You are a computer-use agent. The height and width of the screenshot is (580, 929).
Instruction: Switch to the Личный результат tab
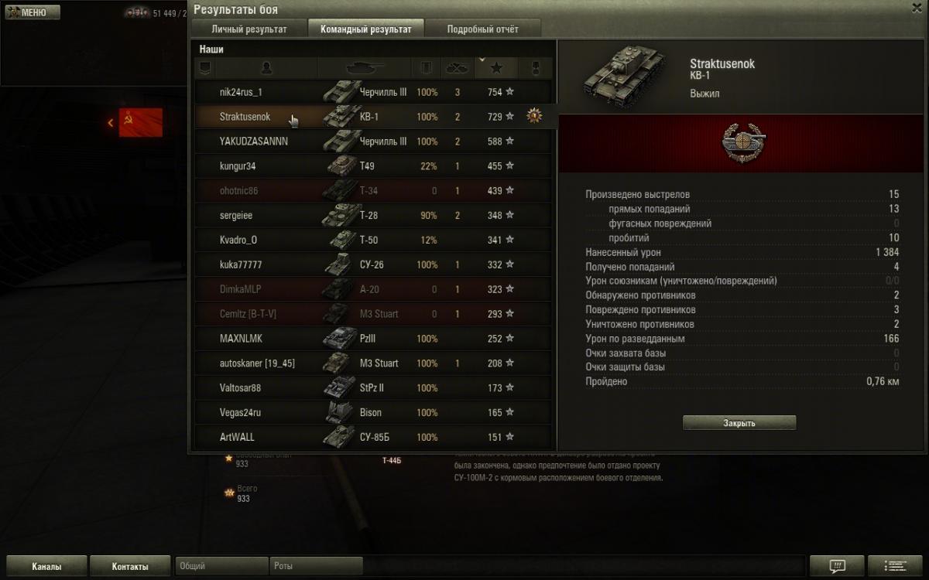(249, 29)
